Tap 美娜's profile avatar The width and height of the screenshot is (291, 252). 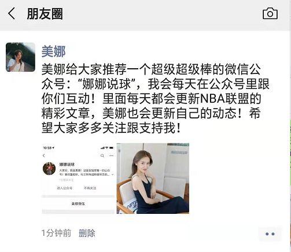[20, 57]
